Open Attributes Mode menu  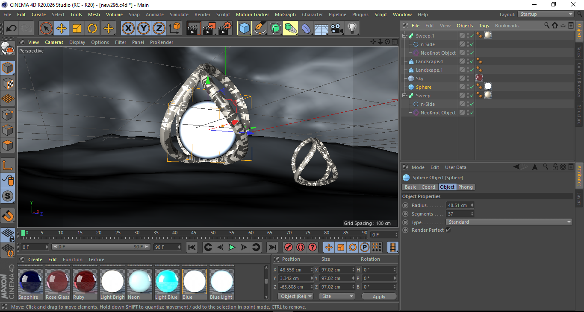pos(418,167)
